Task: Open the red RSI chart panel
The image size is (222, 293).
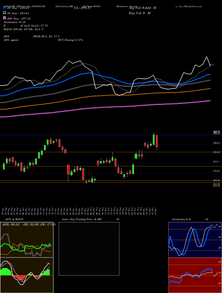Action: point(195,275)
